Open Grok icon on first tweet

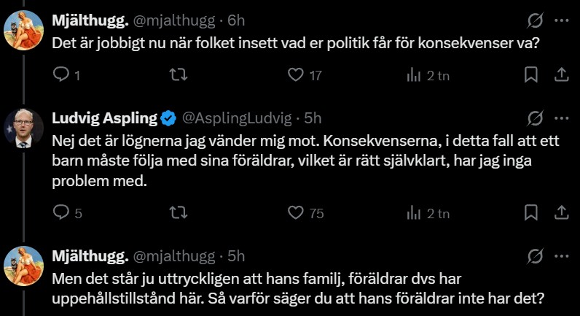point(534,20)
